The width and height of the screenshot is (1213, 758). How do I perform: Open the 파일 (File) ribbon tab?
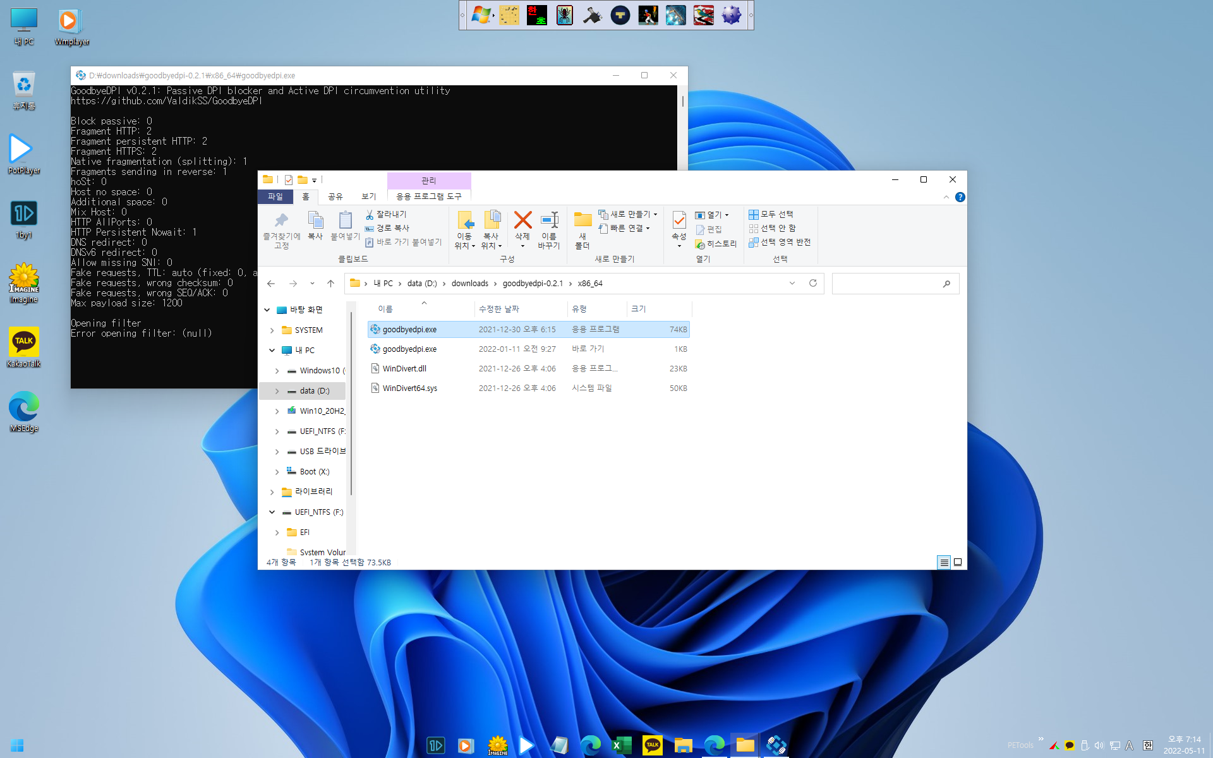click(x=275, y=196)
